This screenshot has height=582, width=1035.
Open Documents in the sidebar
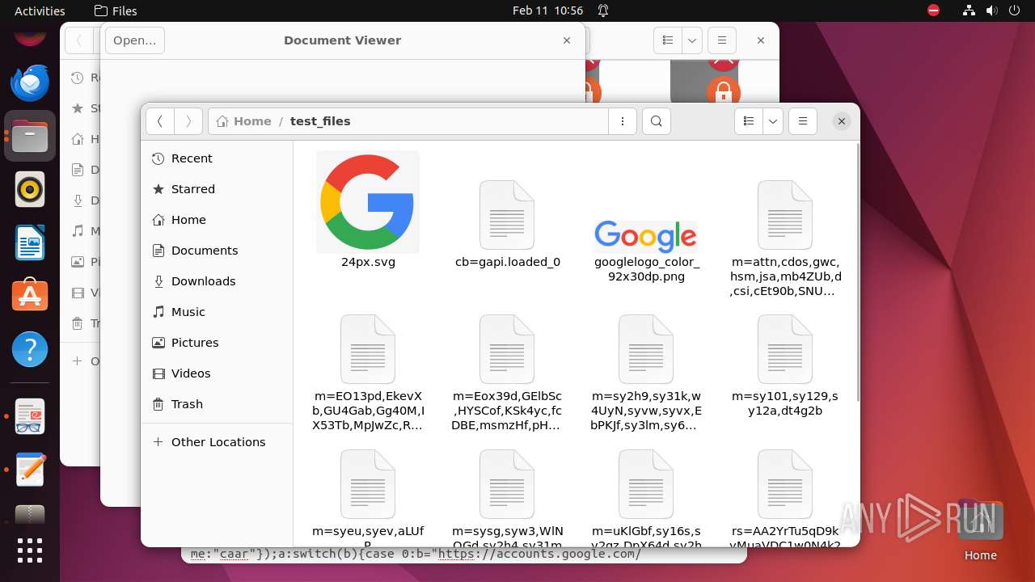pos(217,251)
